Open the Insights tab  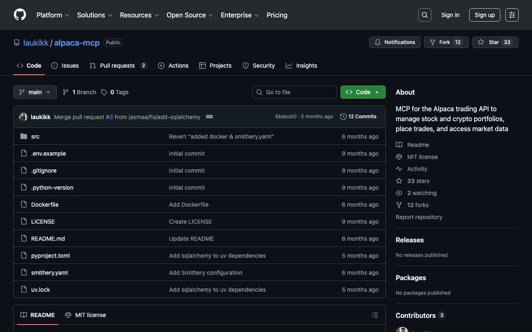[x=301, y=66]
